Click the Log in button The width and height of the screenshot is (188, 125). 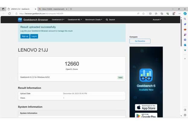point(34,36)
